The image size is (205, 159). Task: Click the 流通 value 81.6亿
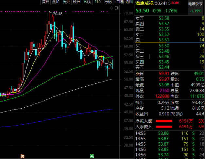(x=198, y=108)
